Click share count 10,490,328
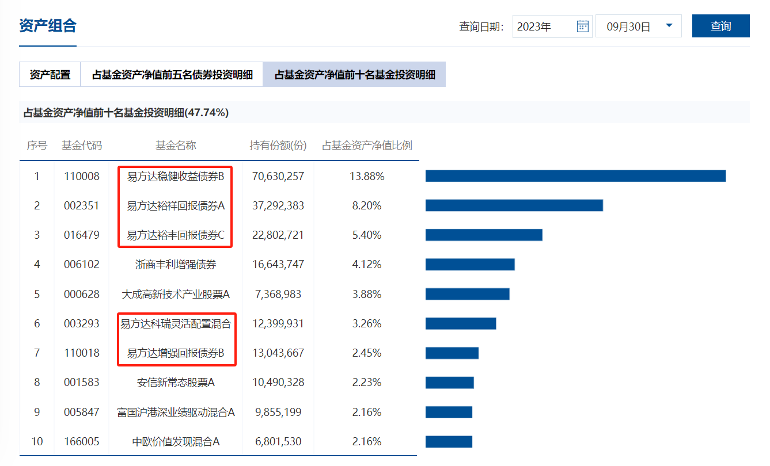The height and width of the screenshot is (466, 770). (x=278, y=383)
